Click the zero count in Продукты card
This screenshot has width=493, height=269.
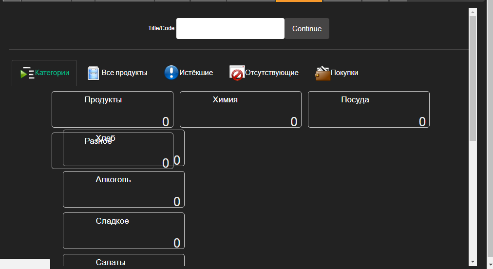166,122
